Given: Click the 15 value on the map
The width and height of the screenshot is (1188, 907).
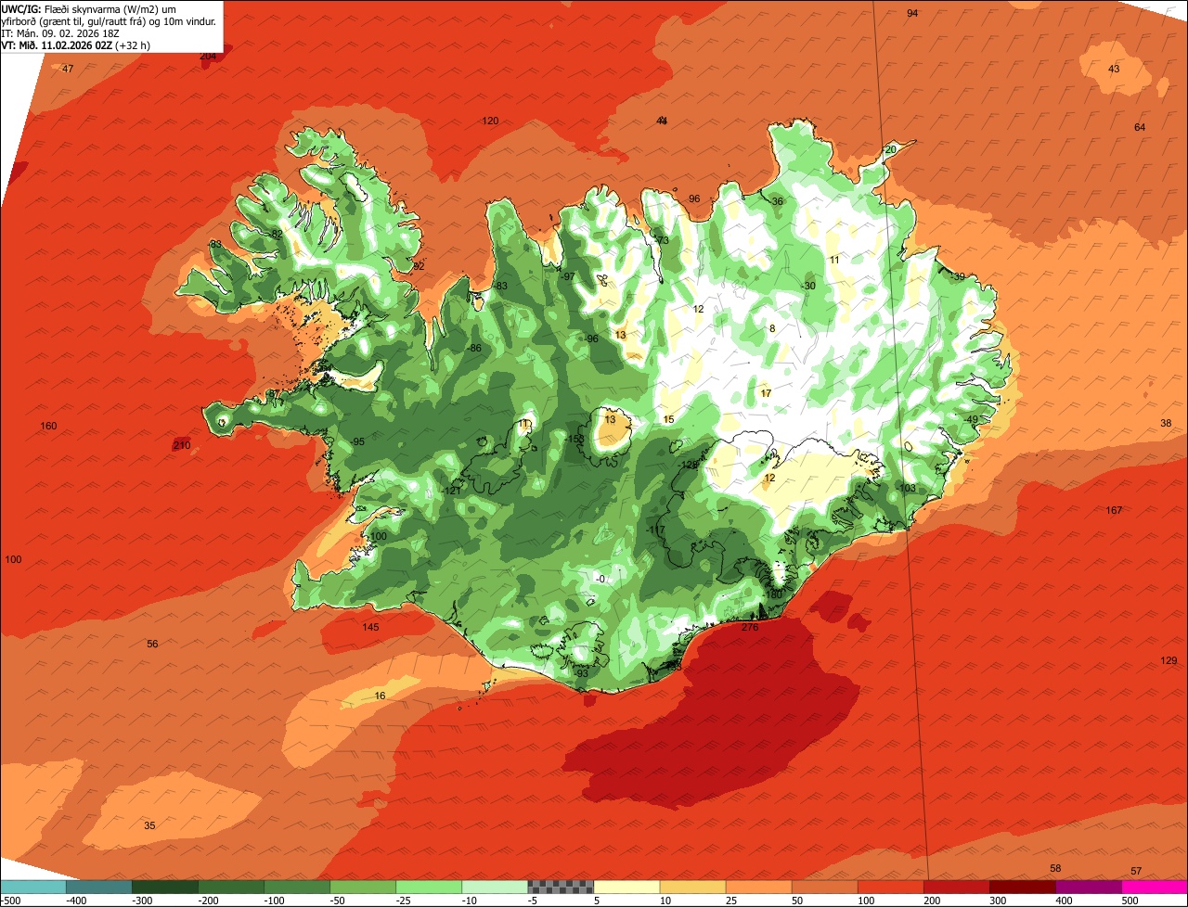Looking at the screenshot, I should (668, 420).
